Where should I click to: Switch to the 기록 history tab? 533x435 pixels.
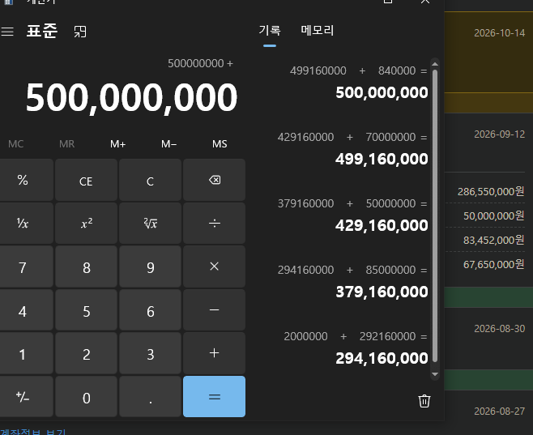coord(270,31)
